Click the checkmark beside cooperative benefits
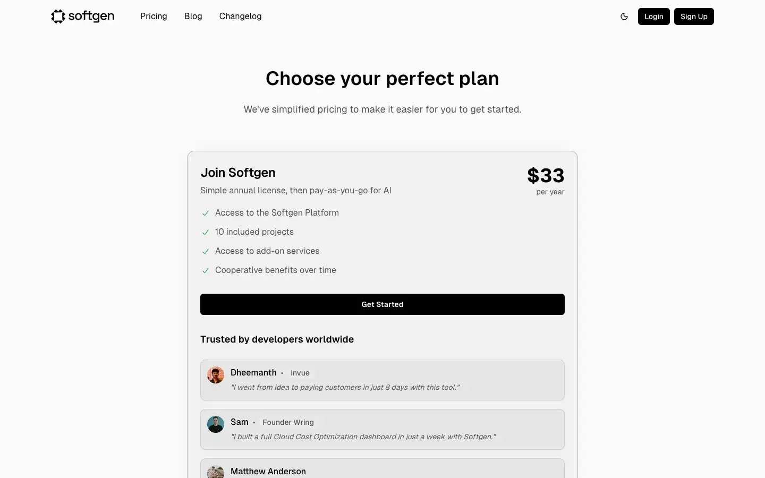 tap(206, 270)
